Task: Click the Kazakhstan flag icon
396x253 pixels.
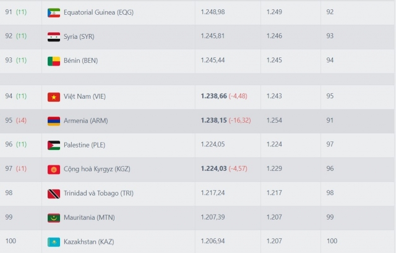Action: coord(54,242)
